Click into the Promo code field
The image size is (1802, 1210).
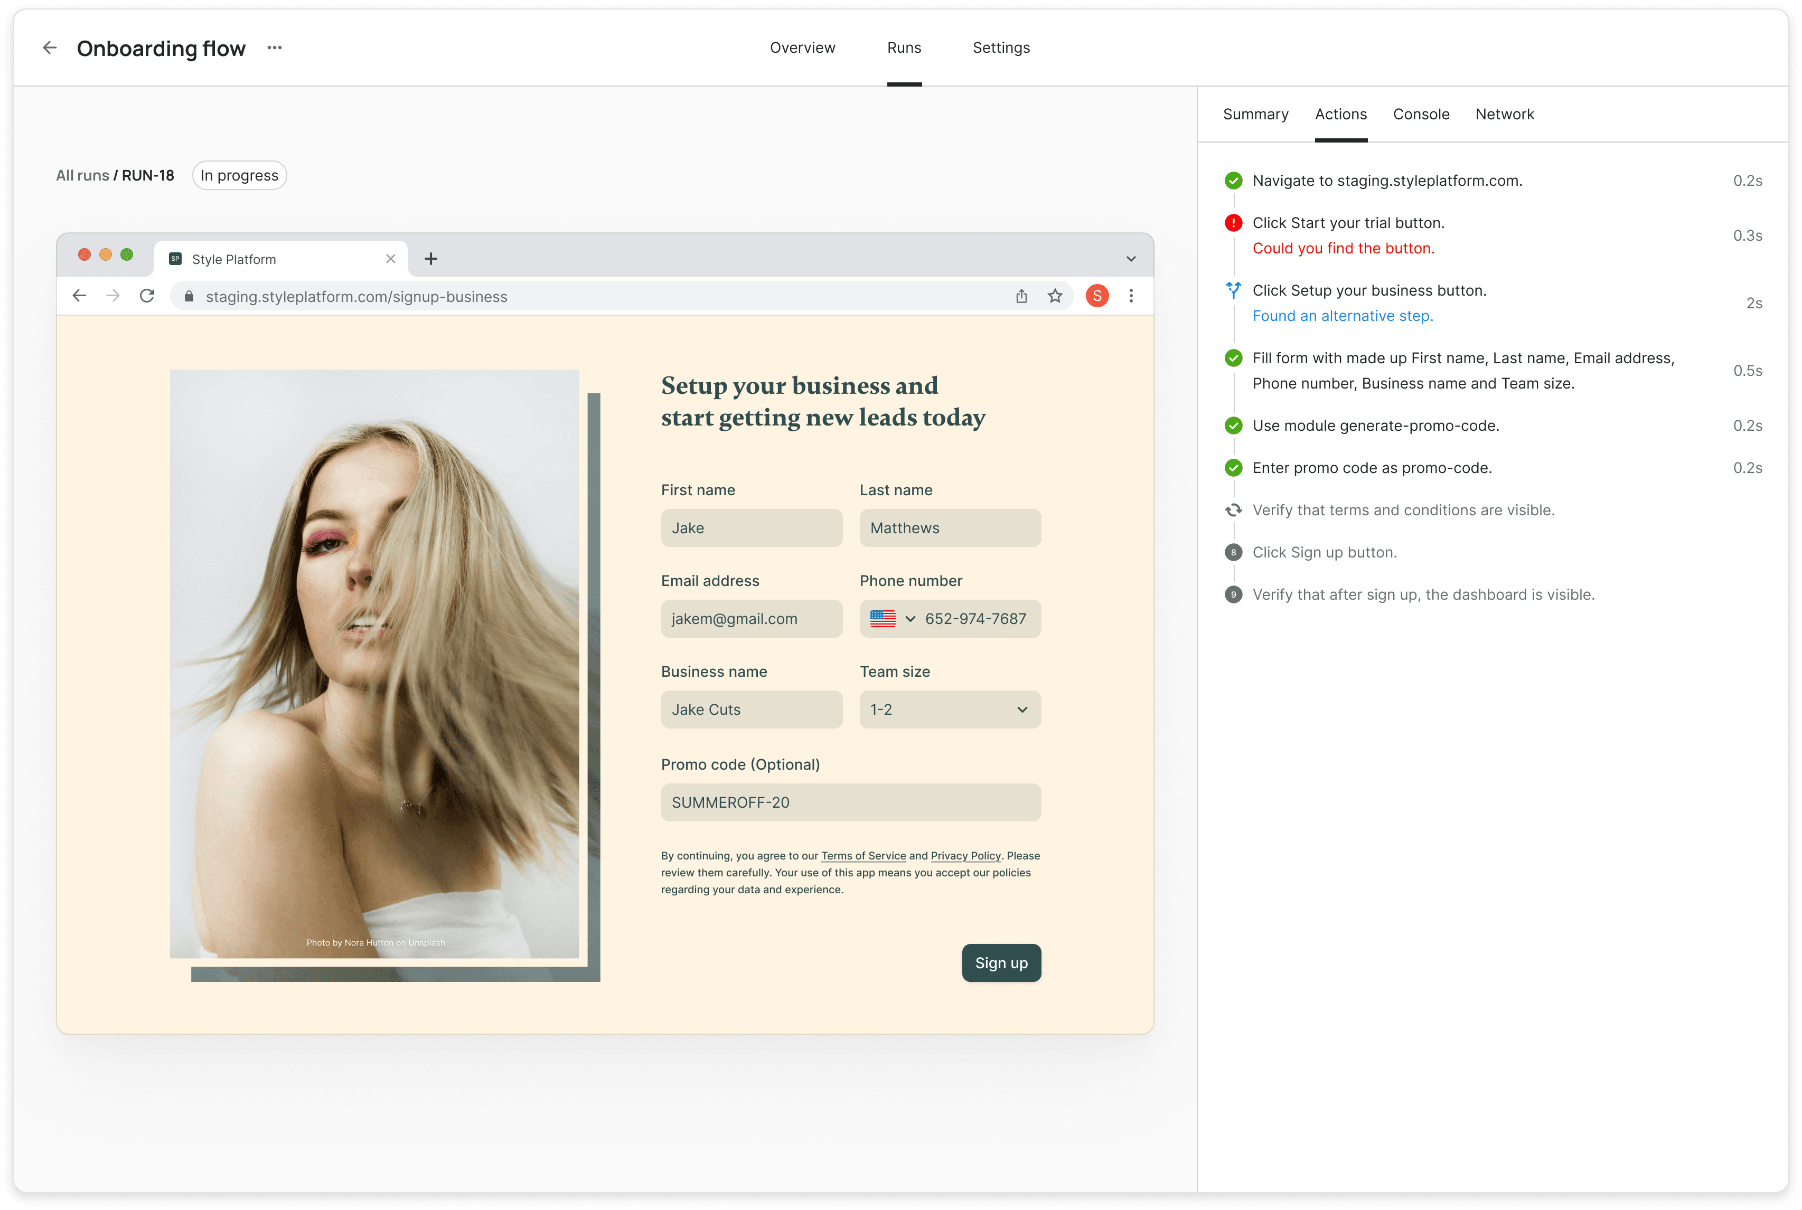[850, 802]
